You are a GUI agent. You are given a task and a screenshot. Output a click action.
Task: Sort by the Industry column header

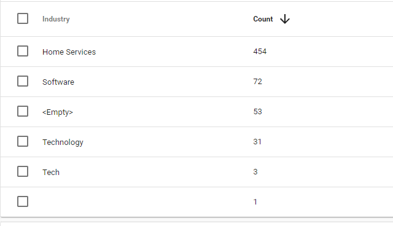tap(56, 19)
